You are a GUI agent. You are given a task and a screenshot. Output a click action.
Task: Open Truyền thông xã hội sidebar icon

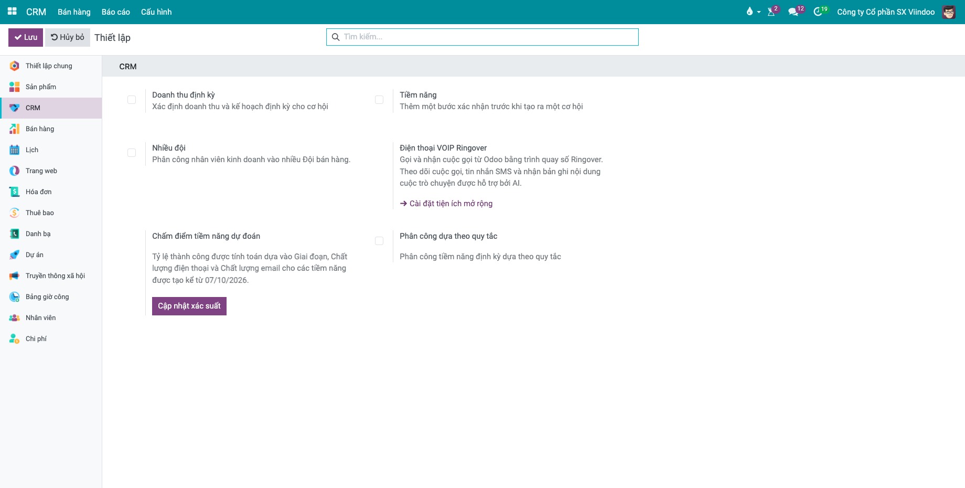pyautogui.click(x=15, y=275)
